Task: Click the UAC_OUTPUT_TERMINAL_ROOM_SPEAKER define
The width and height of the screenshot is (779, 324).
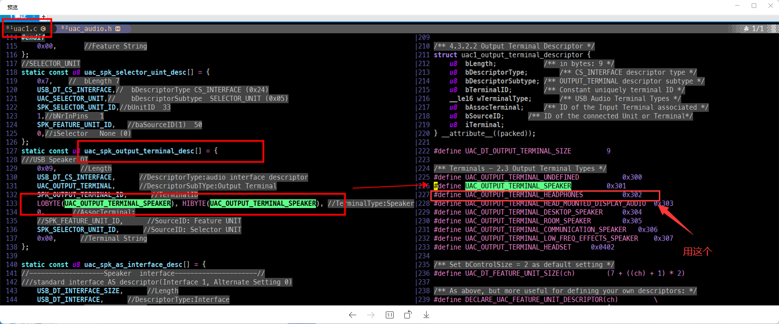Action: pos(538,221)
